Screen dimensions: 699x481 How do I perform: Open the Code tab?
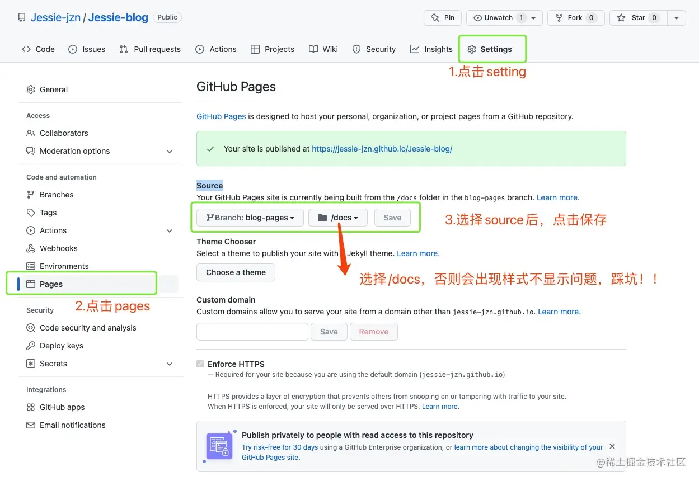(38, 49)
